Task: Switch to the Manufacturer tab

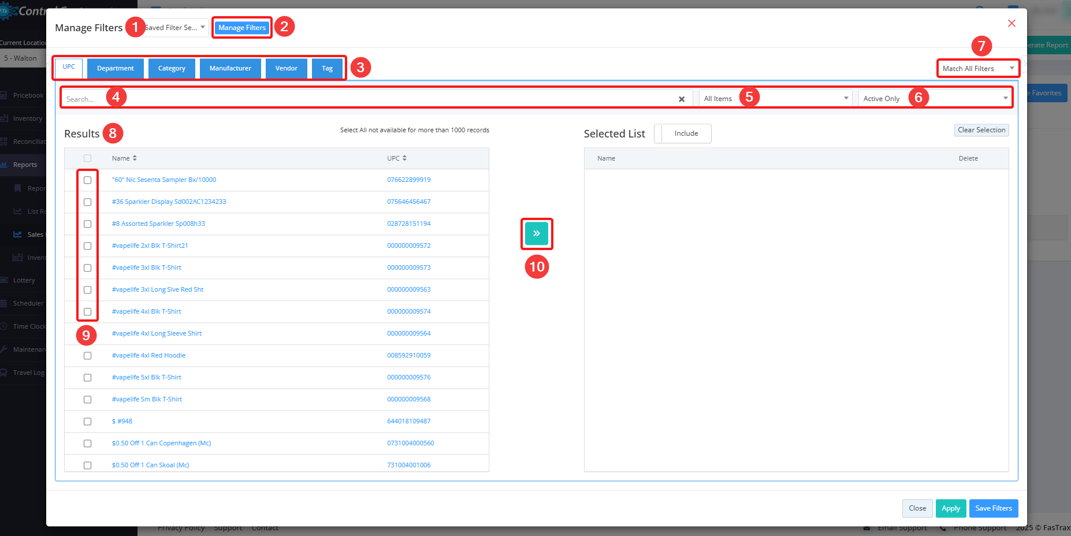Action: coord(230,68)
